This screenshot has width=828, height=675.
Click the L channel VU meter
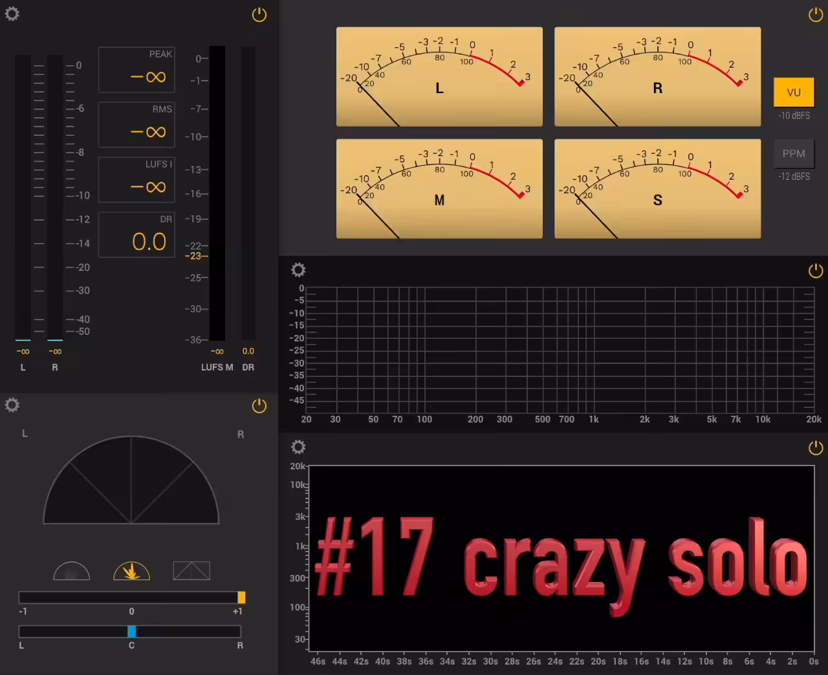(x=439, y=77)
